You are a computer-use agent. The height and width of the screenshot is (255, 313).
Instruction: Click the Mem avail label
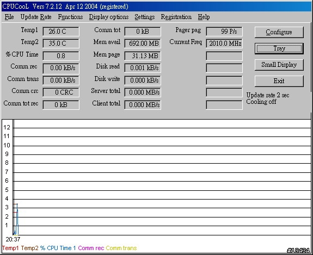pyautogui.click(x=107, y=42)
